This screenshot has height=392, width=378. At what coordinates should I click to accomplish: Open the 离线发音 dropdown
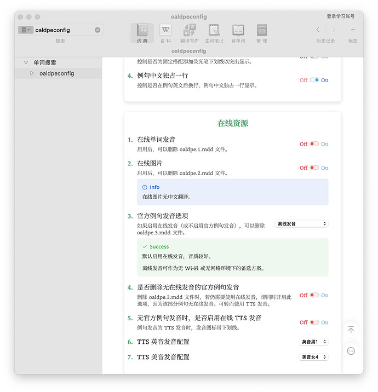[301, 223]
